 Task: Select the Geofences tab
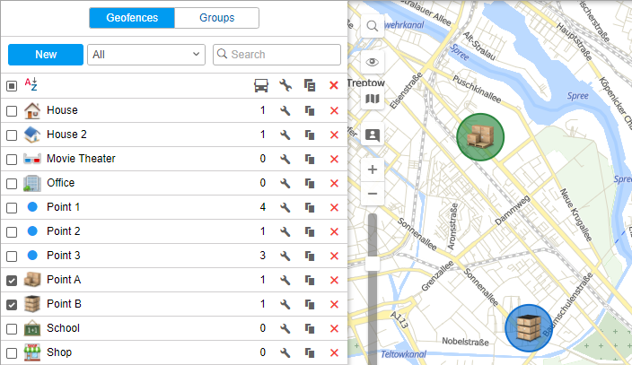point(131,18)
